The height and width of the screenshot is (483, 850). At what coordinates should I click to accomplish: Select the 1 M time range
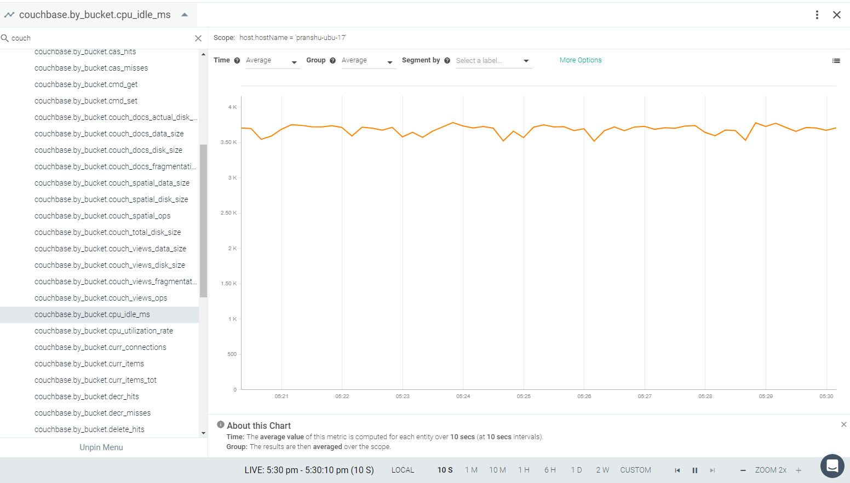471,470
